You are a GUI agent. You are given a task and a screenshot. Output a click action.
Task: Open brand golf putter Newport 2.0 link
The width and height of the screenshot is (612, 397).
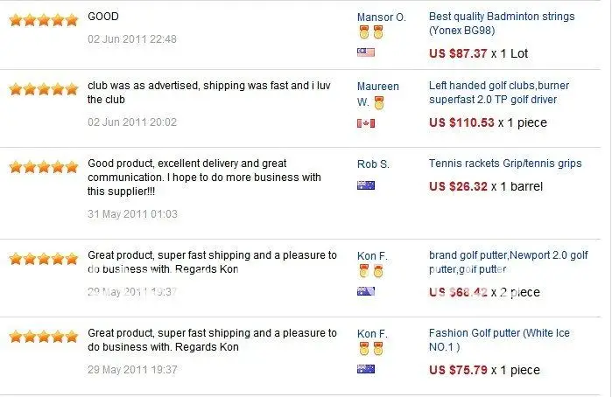pyautogui.click(x=508, y=262)
